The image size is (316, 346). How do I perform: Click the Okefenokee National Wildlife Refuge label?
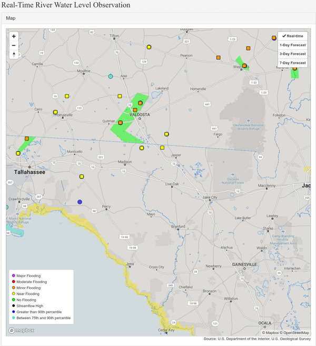coord(249,127)
